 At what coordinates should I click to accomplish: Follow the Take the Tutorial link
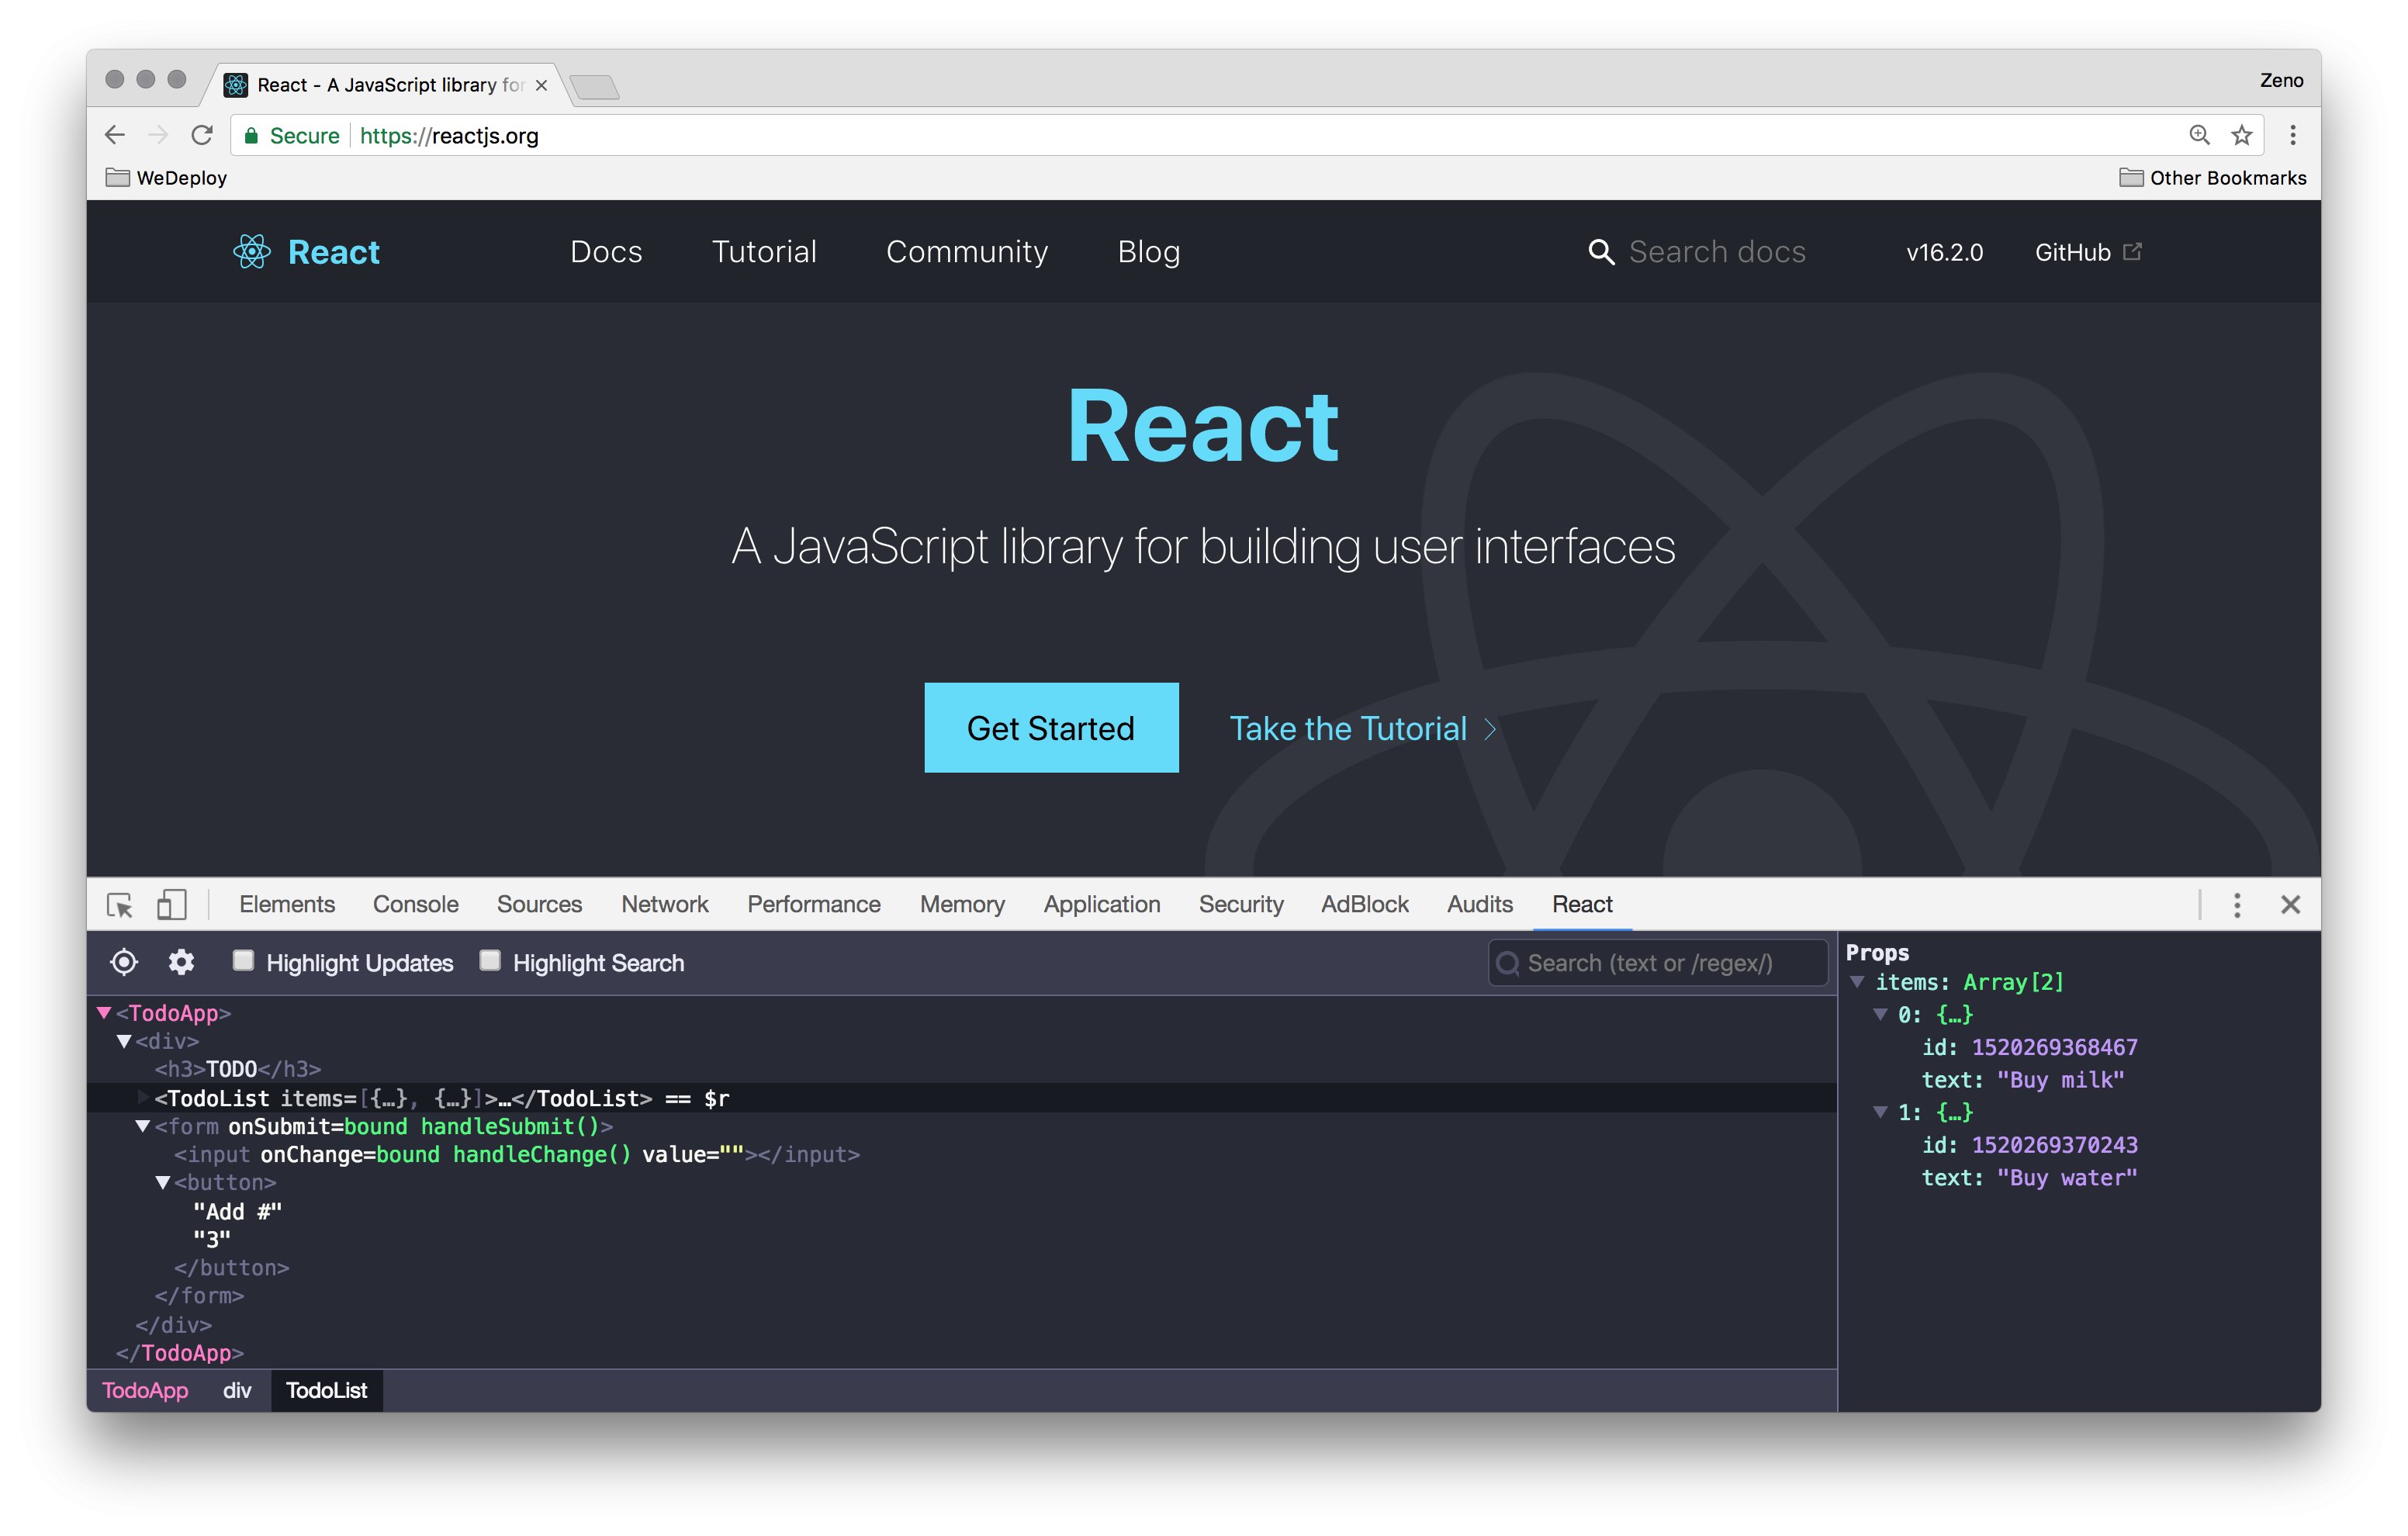(1362, 729)
